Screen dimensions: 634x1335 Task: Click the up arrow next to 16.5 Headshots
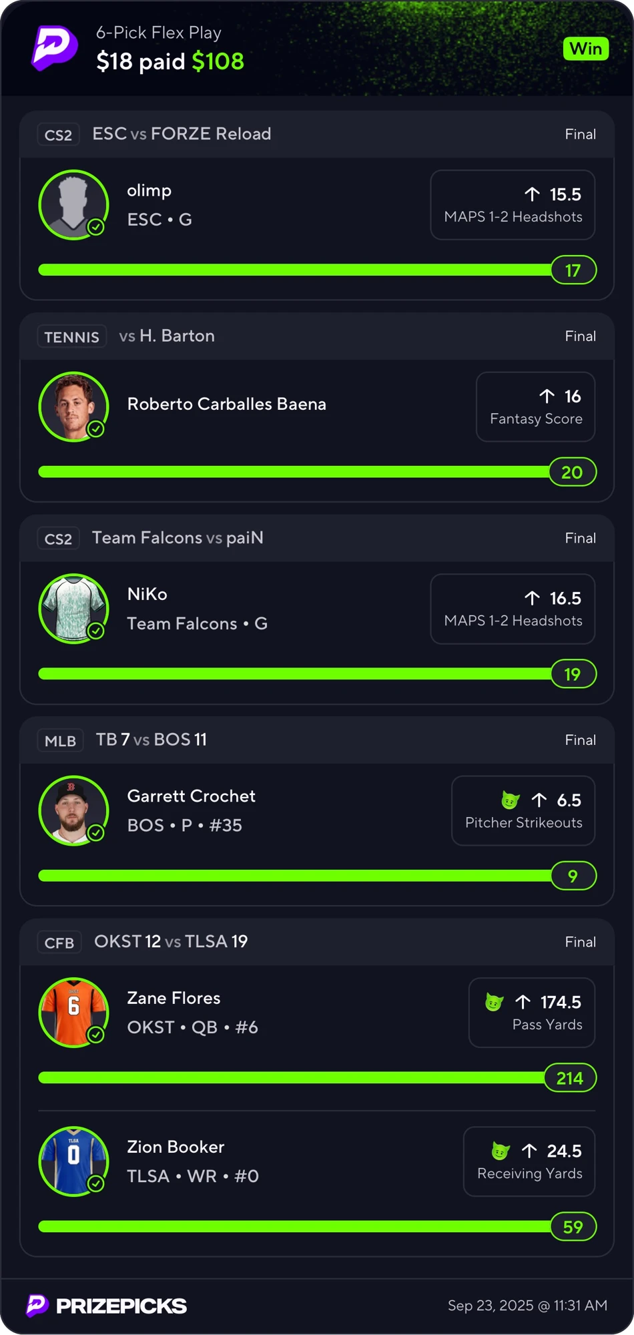click(532, 598)
